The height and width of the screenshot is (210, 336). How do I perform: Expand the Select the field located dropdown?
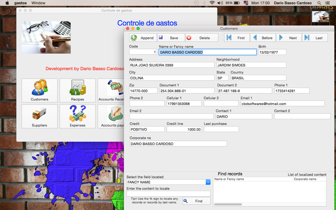(x=208, y=182)
